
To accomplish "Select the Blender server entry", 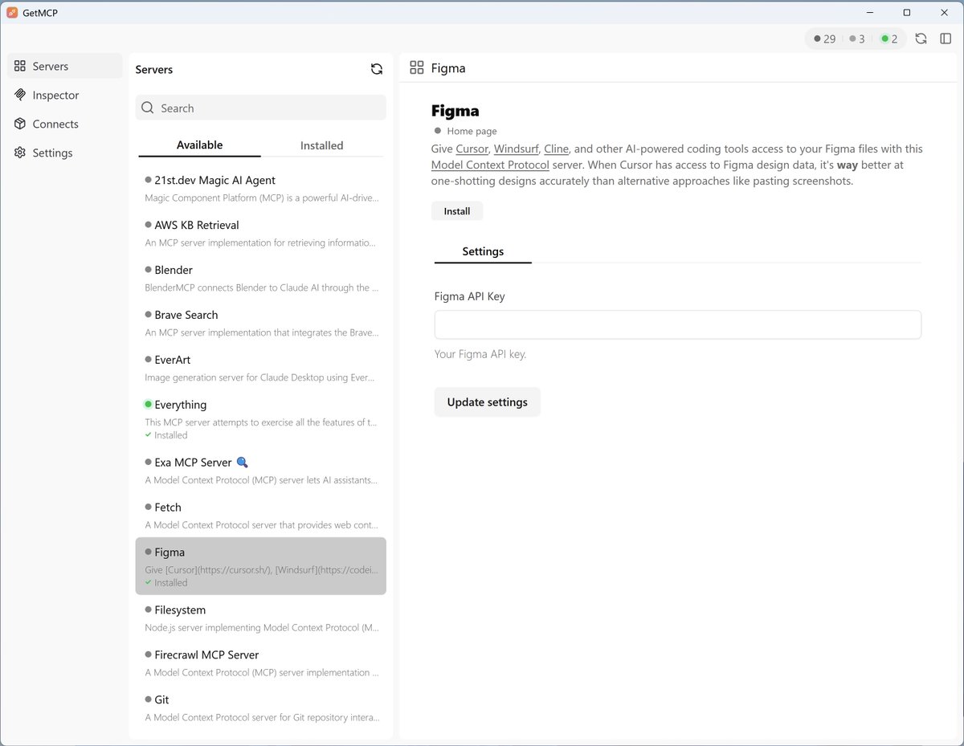I will [261, 278].
